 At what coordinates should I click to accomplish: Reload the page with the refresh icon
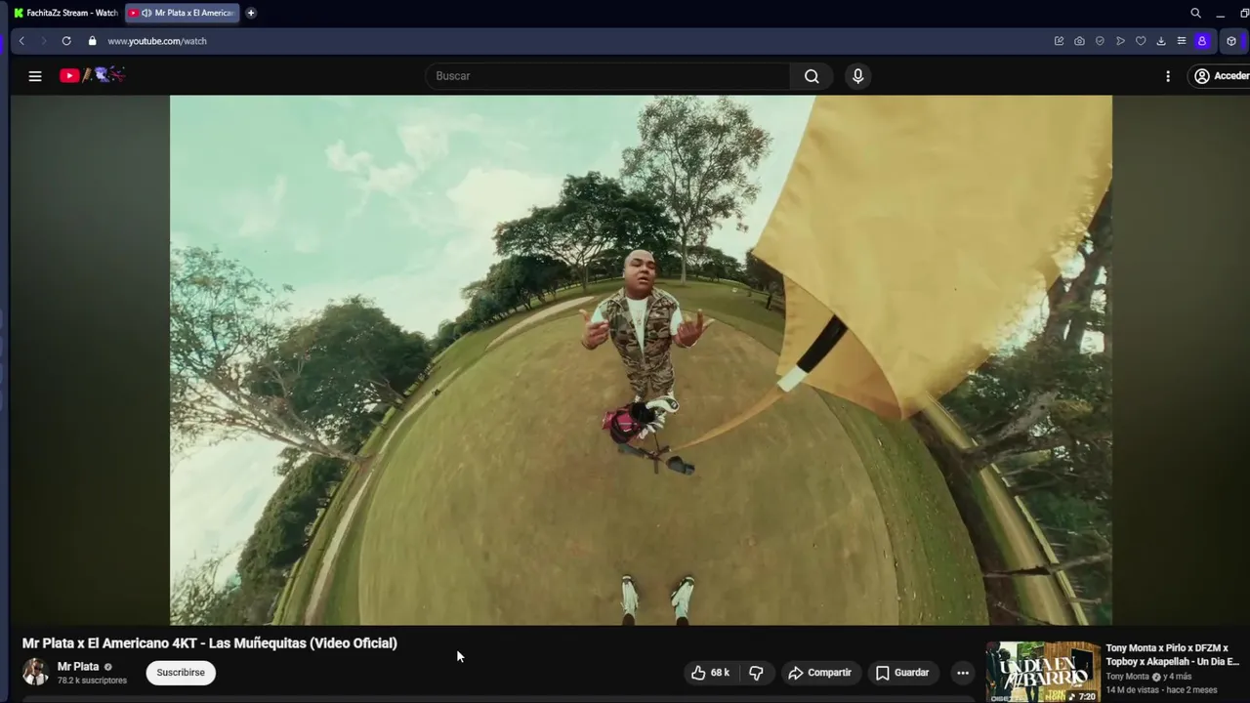pyautogui.click(x=66, y=41)
